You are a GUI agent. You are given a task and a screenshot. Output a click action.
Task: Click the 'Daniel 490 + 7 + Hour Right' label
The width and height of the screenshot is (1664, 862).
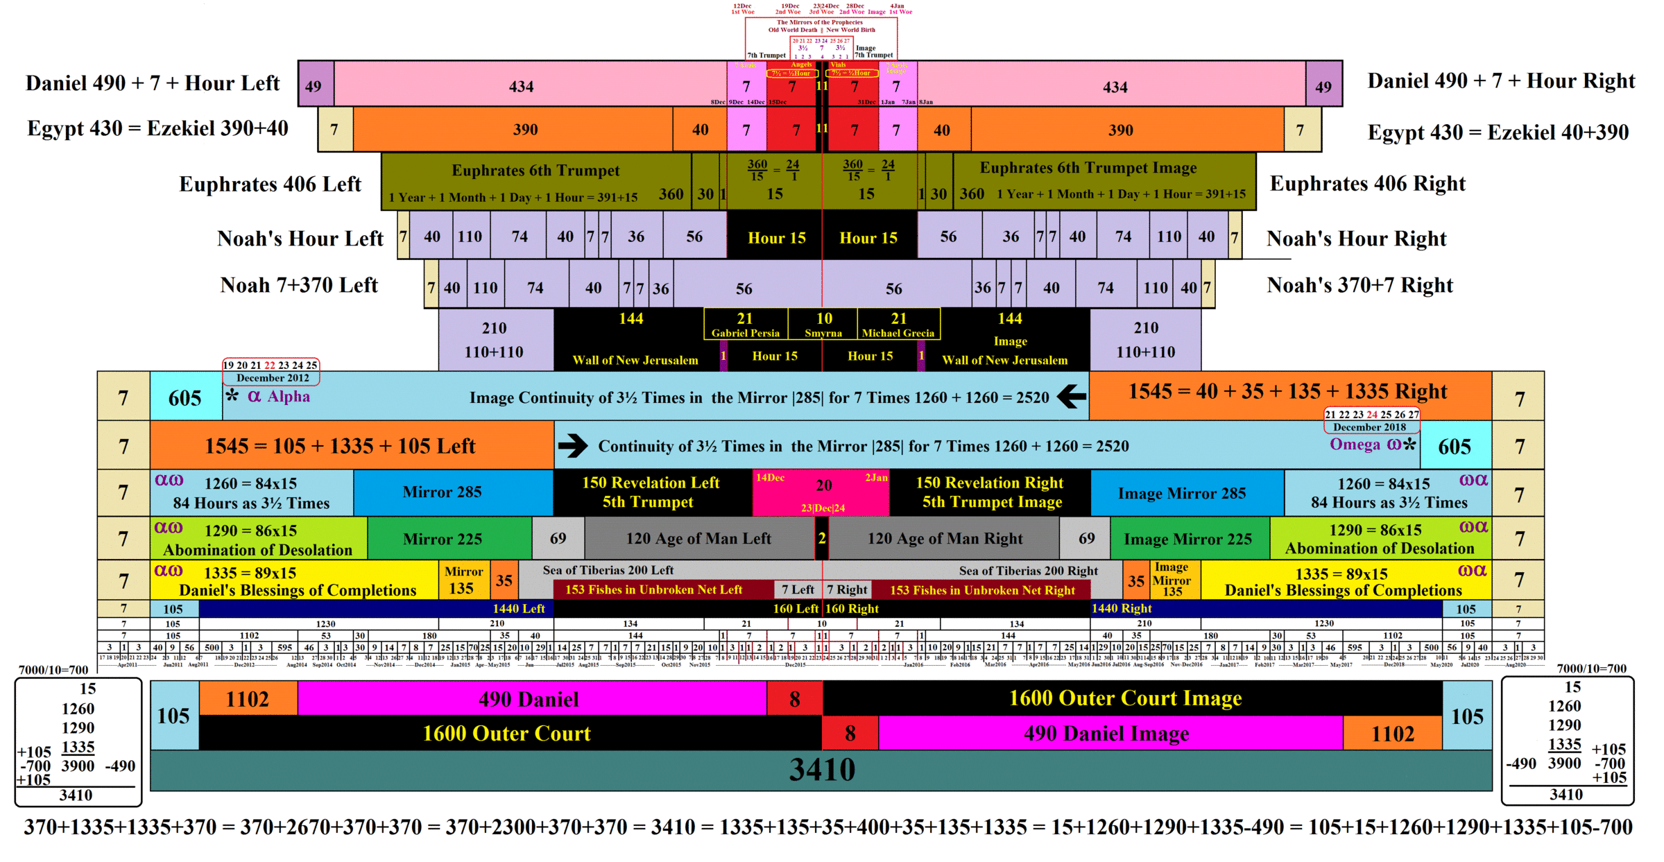1501,81
